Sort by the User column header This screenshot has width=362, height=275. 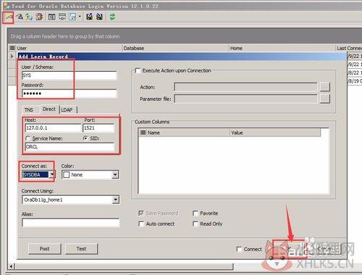coord(69,48)
